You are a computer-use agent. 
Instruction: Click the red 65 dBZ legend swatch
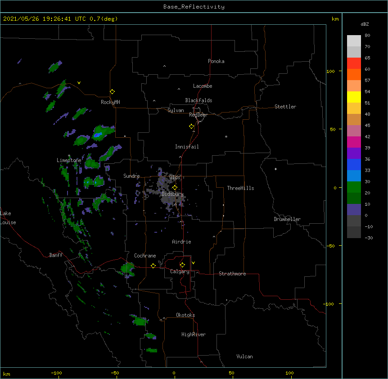point(354,63)
